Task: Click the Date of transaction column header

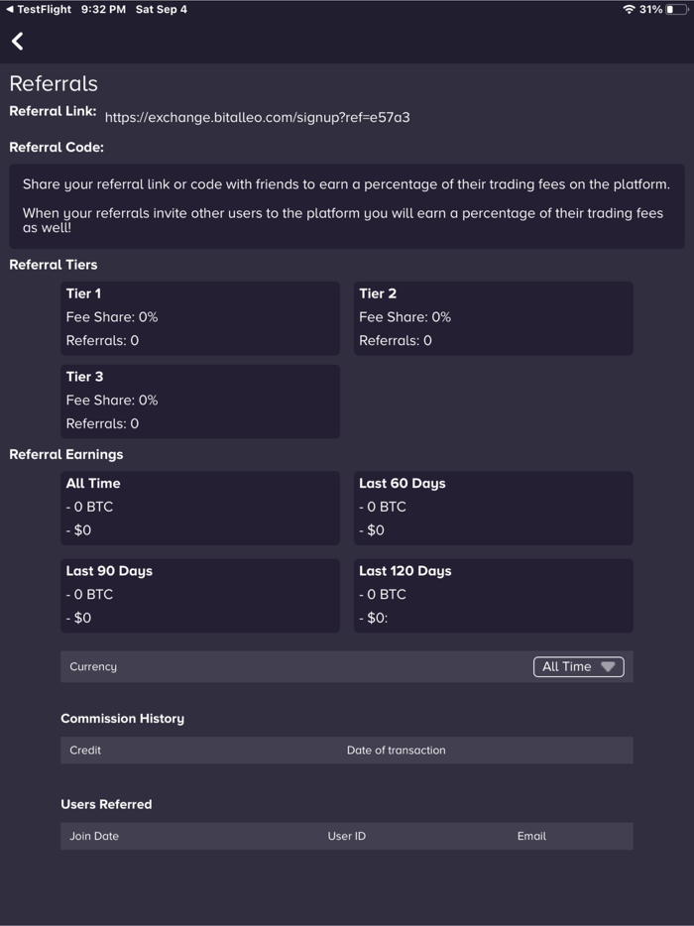Action: [396, 751]
